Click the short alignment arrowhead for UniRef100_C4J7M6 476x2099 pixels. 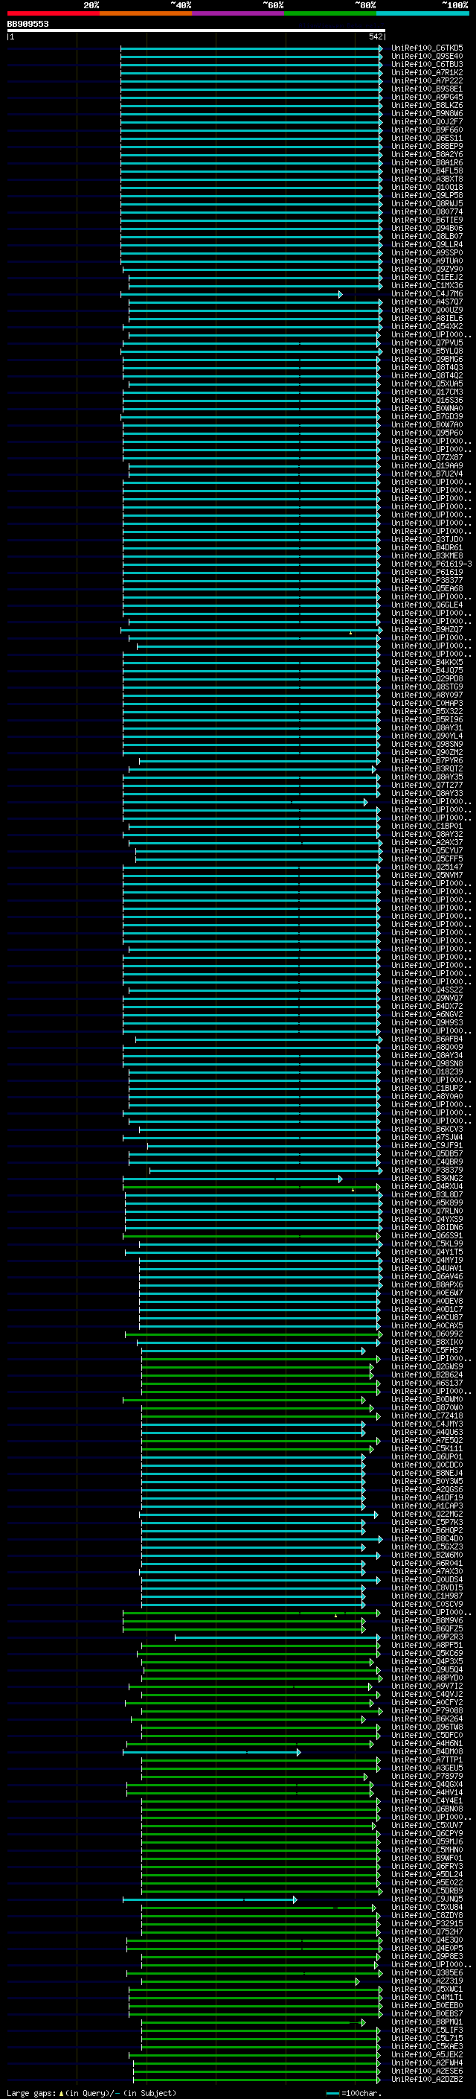pyautogui.click(x=340, y=294)
